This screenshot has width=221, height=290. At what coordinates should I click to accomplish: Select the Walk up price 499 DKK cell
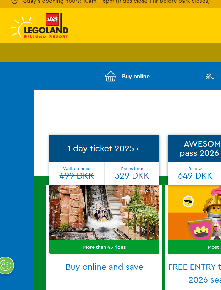point(77,173)
